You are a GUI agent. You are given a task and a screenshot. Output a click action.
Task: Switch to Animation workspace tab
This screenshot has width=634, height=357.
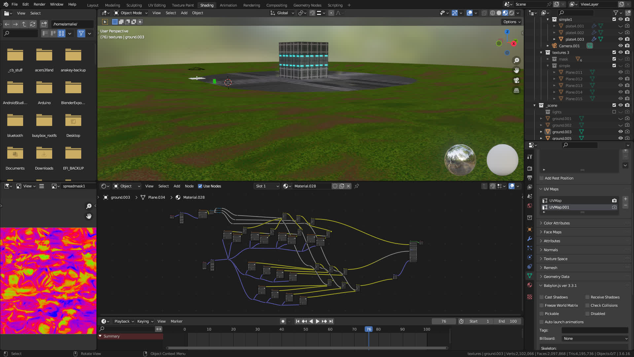(x=228, y=5)
